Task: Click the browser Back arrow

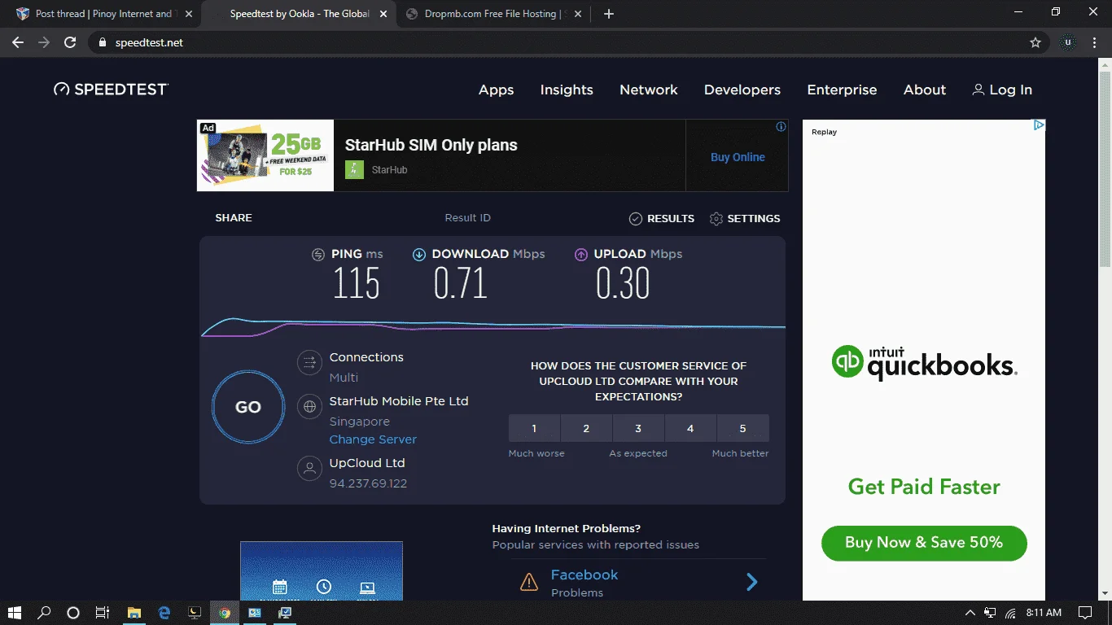Action: (18, 42)
